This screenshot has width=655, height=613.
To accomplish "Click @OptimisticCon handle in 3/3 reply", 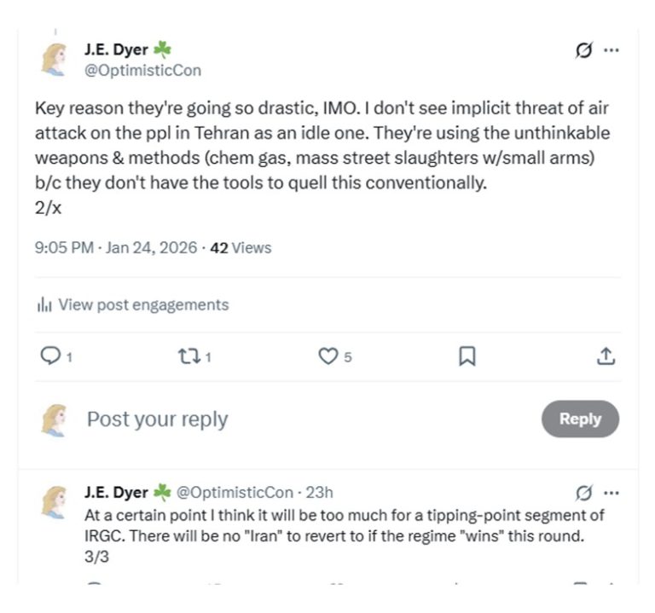I will coord(233,493).
